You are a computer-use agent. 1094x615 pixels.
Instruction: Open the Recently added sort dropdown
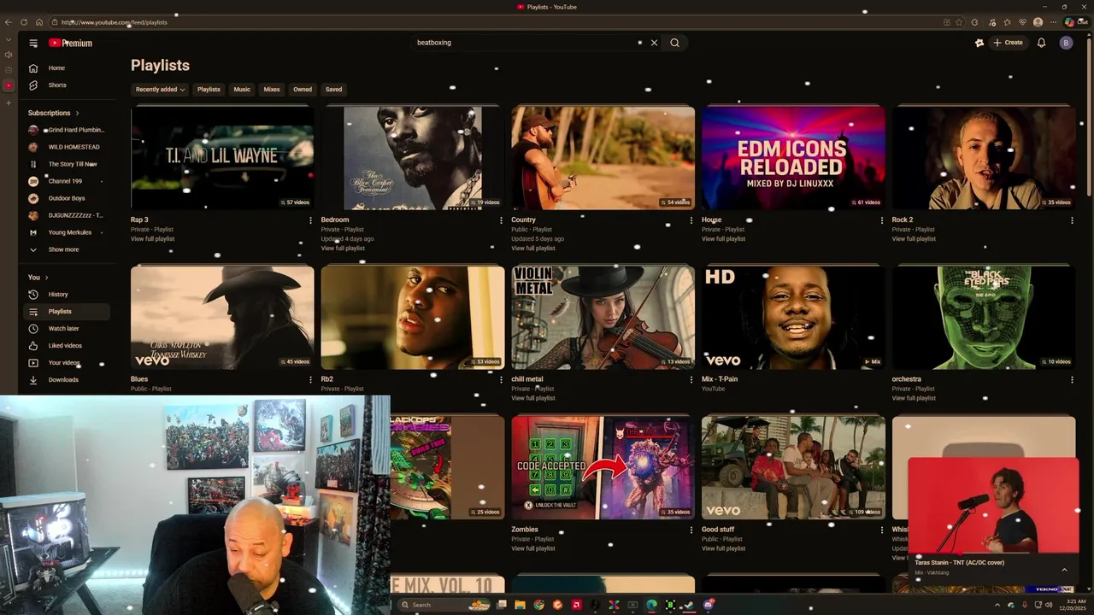point(160,89)
